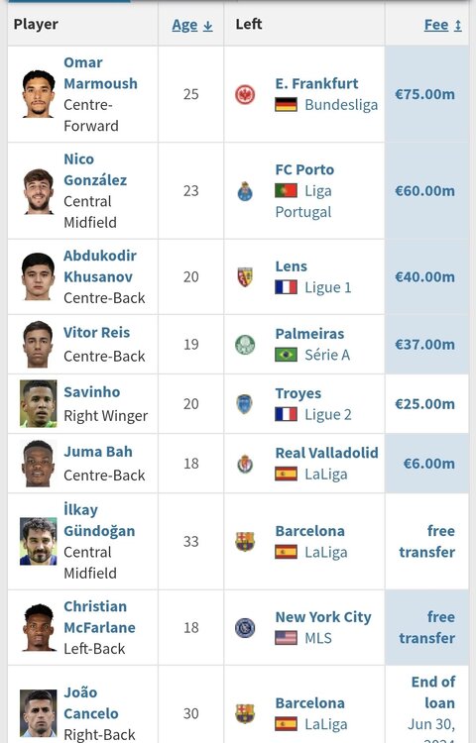Open the Bundesliga league link
Viewport: 476px width, 743px height.
[341, 105]
